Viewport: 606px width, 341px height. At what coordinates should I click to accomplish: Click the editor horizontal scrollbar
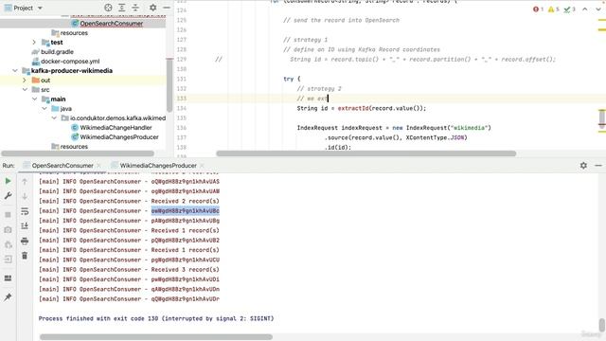366,153
